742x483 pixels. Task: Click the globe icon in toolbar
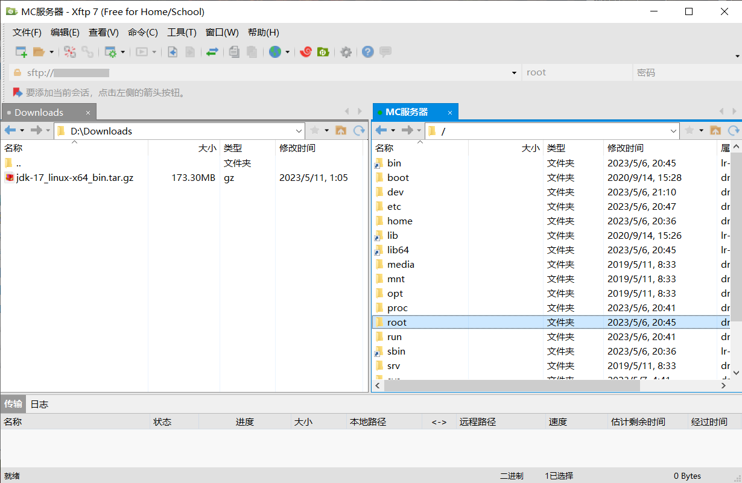(275, 52)
